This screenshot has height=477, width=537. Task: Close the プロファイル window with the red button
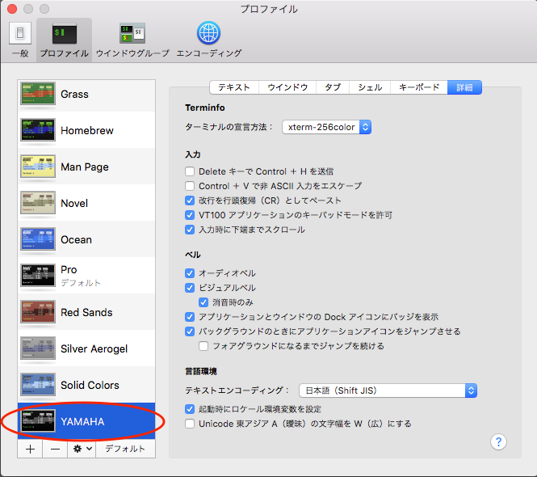coord(12,9)
